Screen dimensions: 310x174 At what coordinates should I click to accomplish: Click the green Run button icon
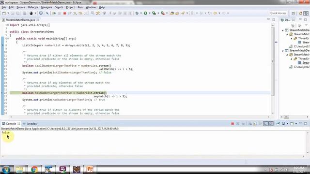click(x=145, y=13)
